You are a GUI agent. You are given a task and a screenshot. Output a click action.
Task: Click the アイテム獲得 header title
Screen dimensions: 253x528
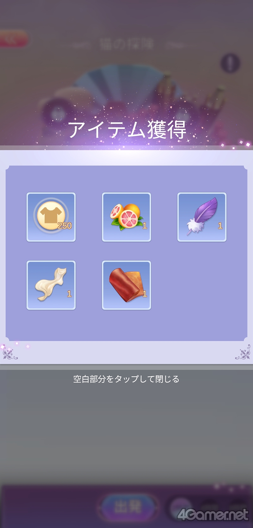127,129
